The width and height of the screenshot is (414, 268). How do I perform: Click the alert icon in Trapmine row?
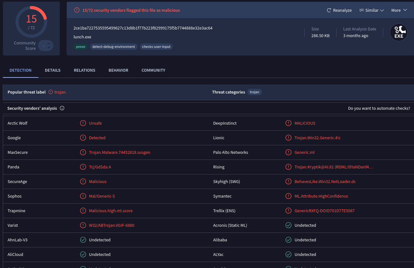[83, 211]
